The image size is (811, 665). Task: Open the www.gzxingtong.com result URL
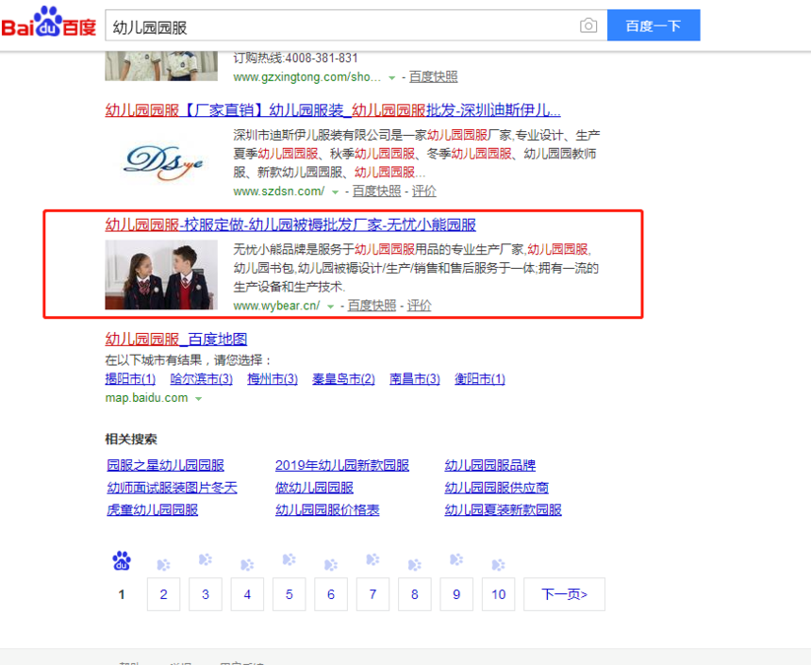pos(306,77)
